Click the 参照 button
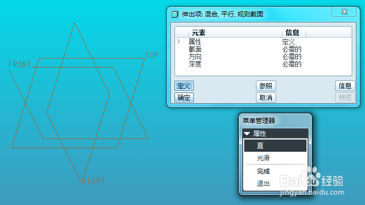 tap(266, 86)
